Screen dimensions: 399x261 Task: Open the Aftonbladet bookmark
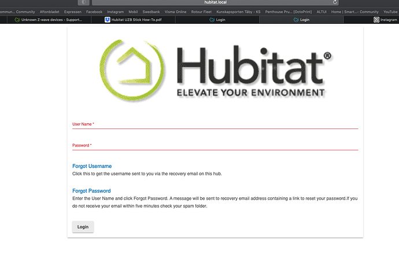point(49,12)
